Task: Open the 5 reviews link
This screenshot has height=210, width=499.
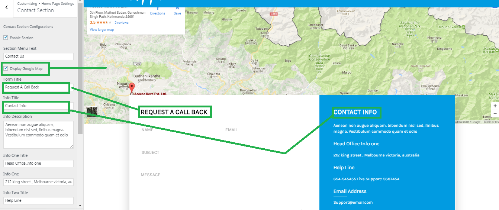Action: (122, 23)
